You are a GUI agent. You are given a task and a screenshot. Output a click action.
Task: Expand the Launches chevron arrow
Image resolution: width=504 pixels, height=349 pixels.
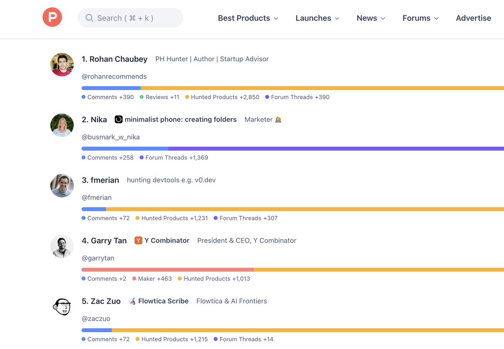[x=337, y=18]
